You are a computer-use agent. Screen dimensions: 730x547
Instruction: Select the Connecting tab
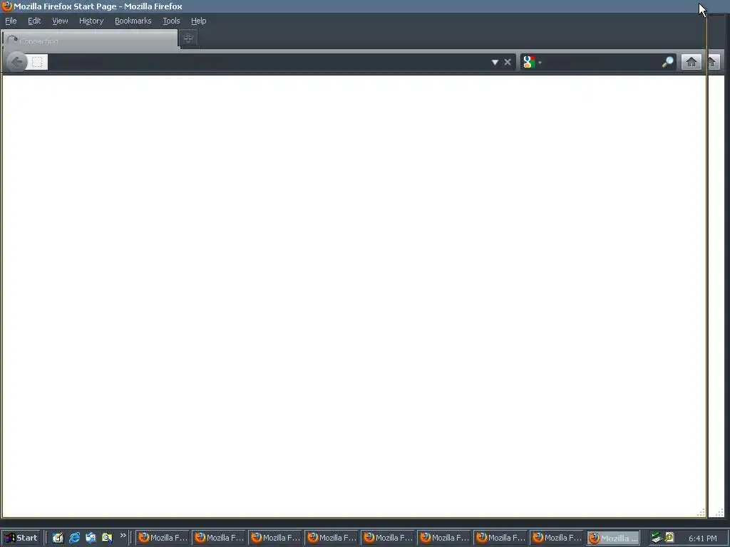click(90, 40)
